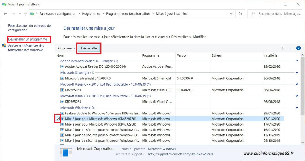
Task: Click Mises à jour installées breadcrumb
Action: click(x=171, y=14)
